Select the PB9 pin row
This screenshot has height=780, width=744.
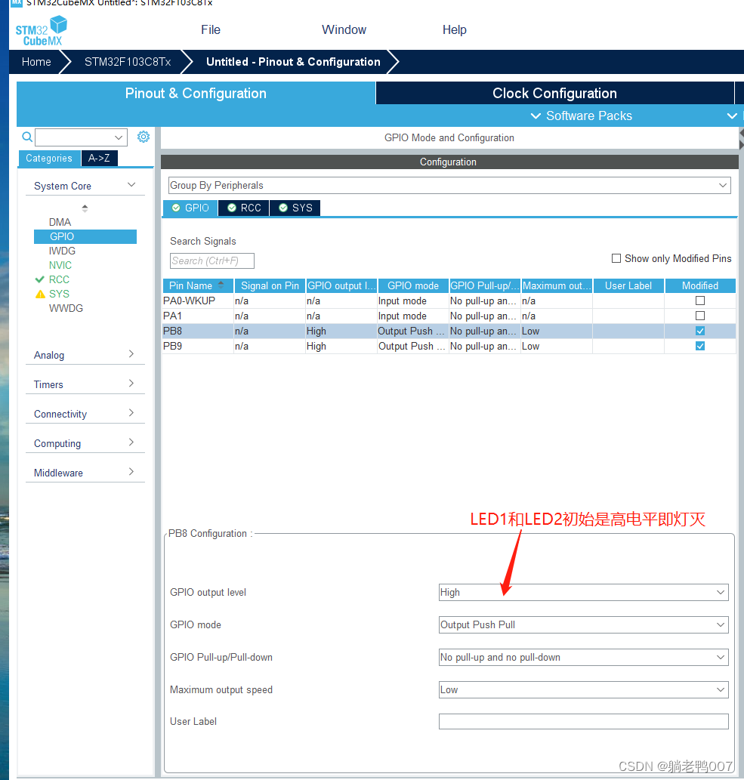coord(449,346)
